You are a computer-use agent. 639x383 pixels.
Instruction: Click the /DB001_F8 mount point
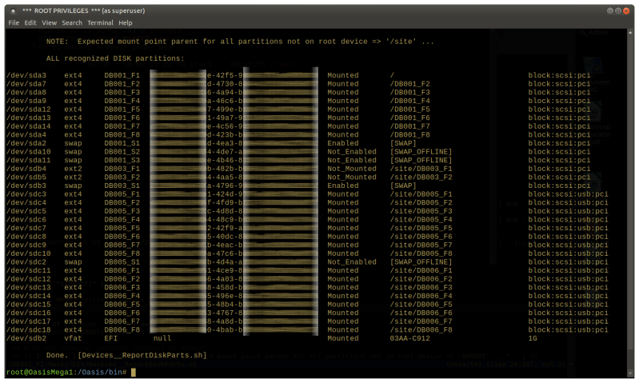[x=410, y=135]
